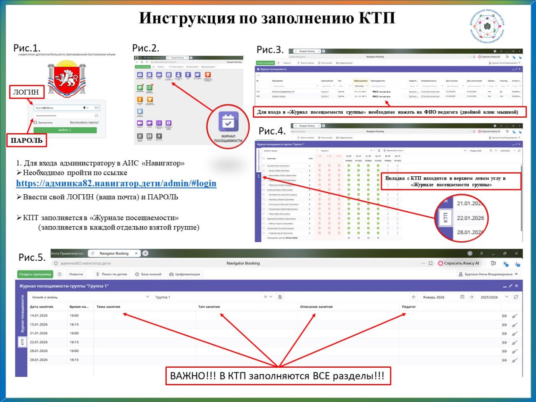Tick the Запомнить checkbox on the login form
The image size is (536, 402).
pyautogui.click(x=35, y=123)
